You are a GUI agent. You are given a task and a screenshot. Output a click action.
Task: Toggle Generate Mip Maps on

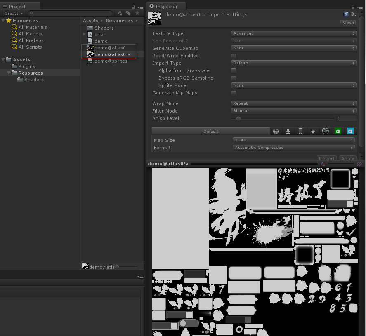pos(234,93)
